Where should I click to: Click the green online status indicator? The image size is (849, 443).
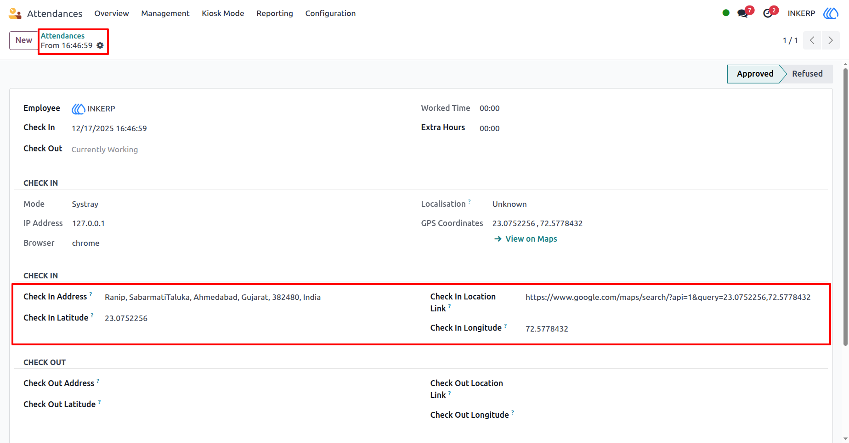pos(726,13)
